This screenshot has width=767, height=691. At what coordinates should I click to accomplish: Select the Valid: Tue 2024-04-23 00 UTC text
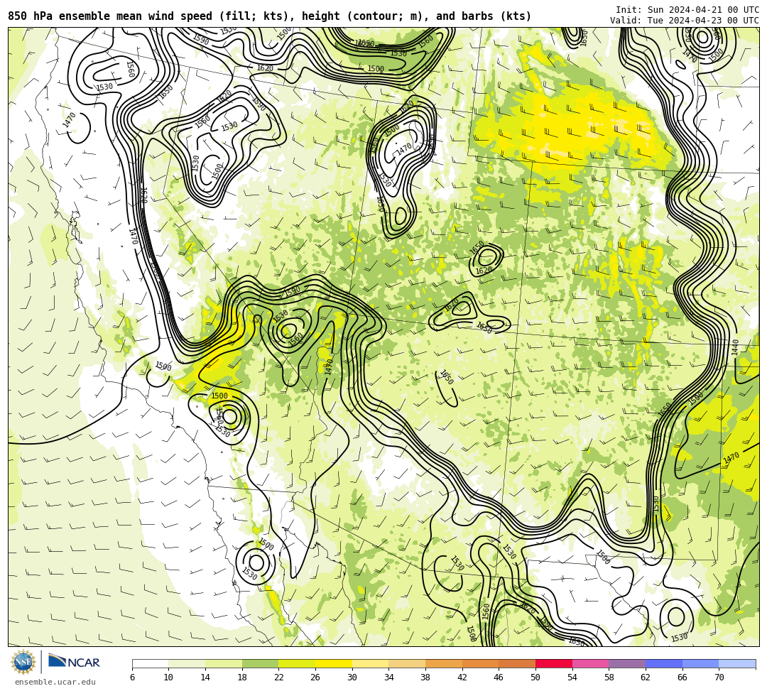tap(685, 21)
